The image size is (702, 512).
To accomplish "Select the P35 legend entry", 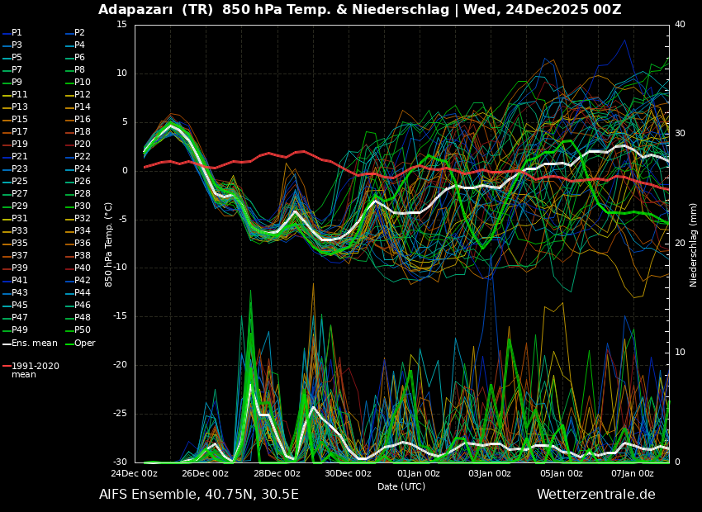I will tap(15, 243).
